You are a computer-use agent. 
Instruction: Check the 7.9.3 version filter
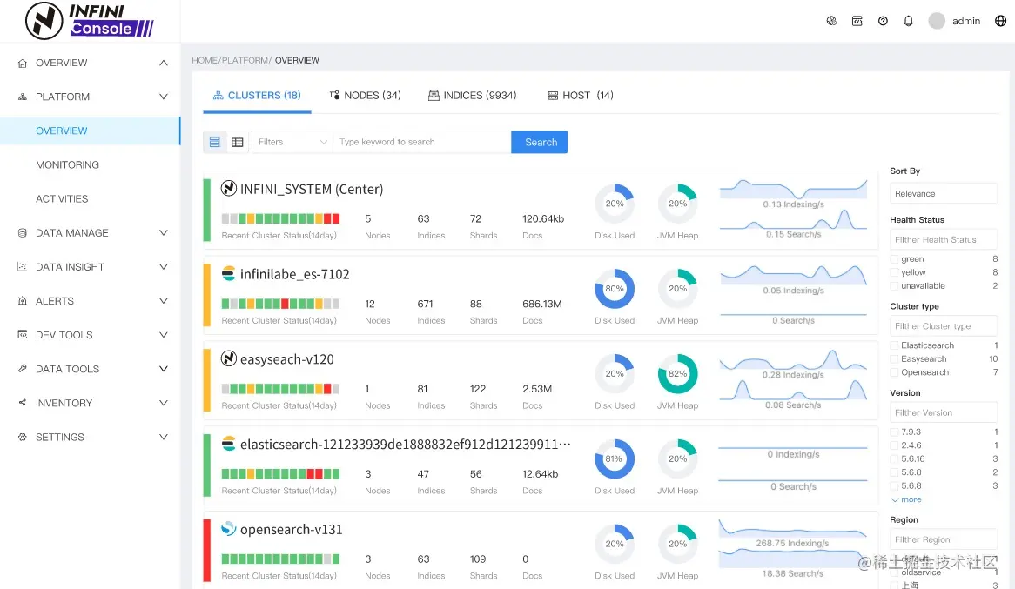[x=895, y=432]
